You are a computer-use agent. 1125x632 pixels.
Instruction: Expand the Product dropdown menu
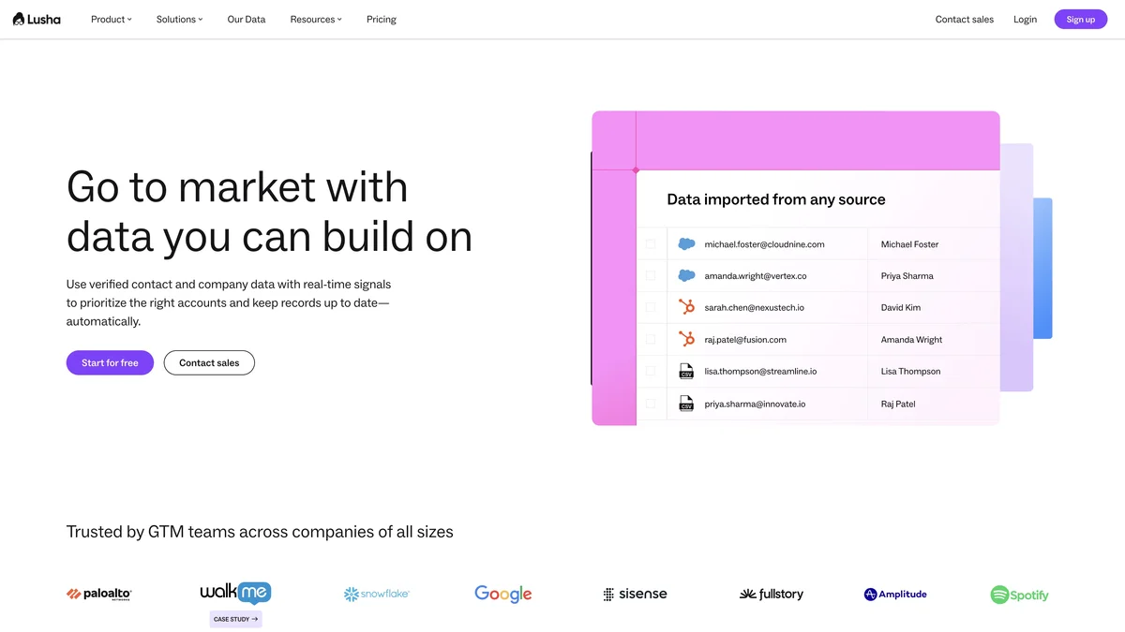(112, 19)
